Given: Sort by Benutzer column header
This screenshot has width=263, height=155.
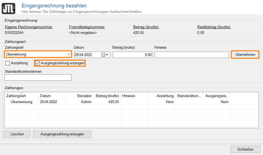Looking at the screenshot, I should pyautogui.click(x=79, y=96).
